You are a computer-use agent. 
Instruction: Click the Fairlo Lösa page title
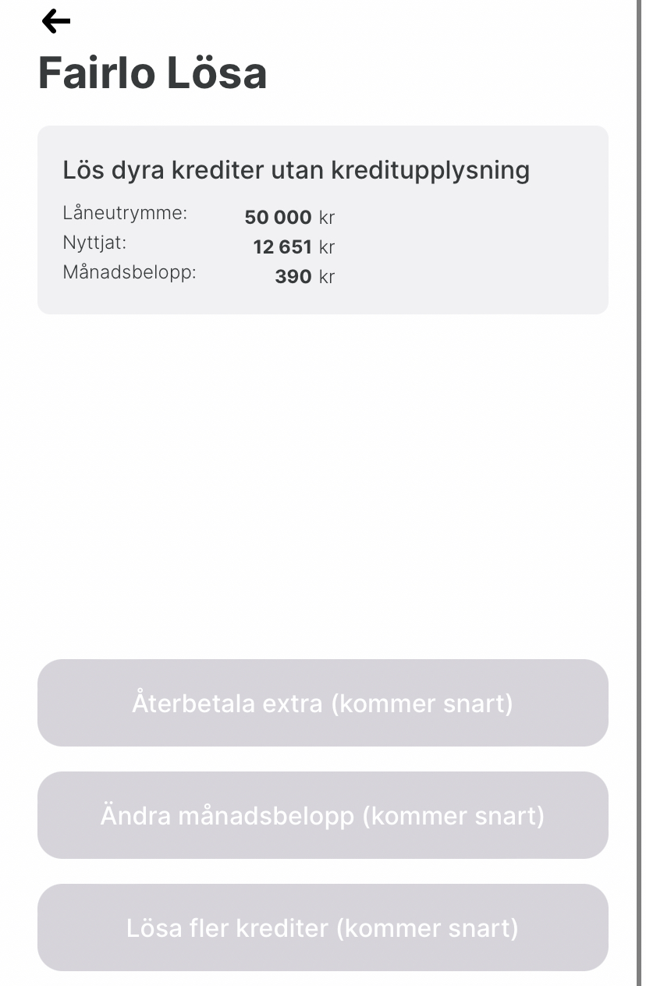pyautogui.click(x=152, y=73)
